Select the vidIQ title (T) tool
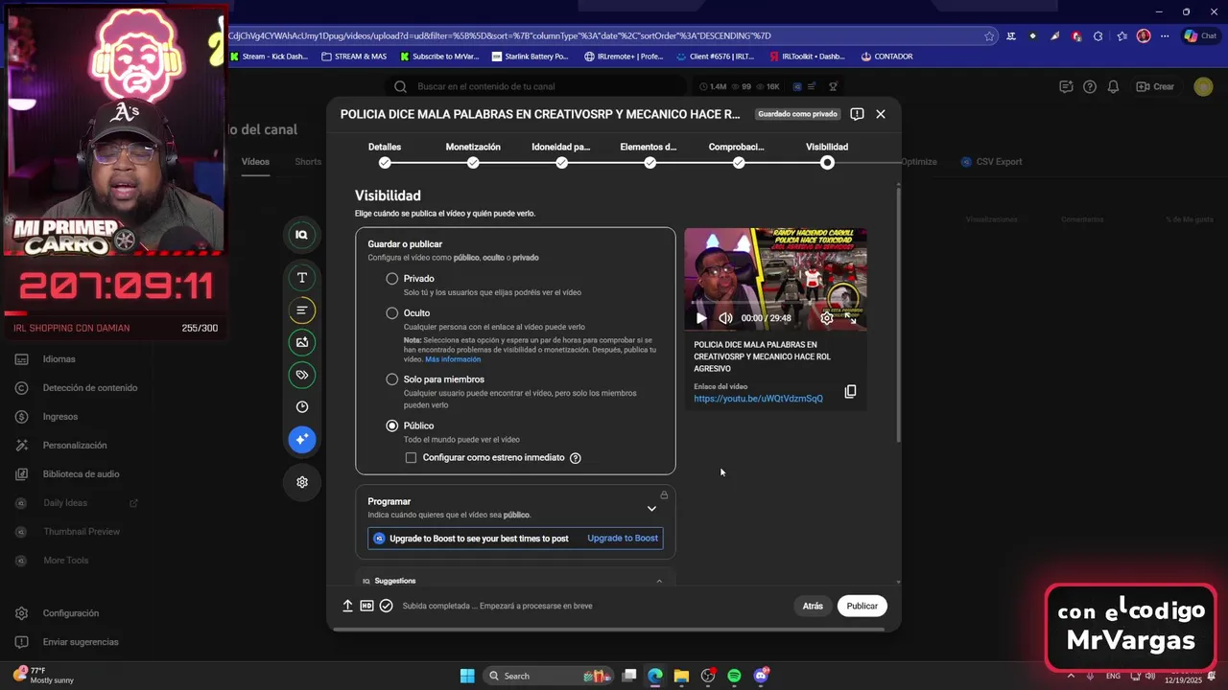The width and height of the screenshot is (1228, 690). [301, 278]
